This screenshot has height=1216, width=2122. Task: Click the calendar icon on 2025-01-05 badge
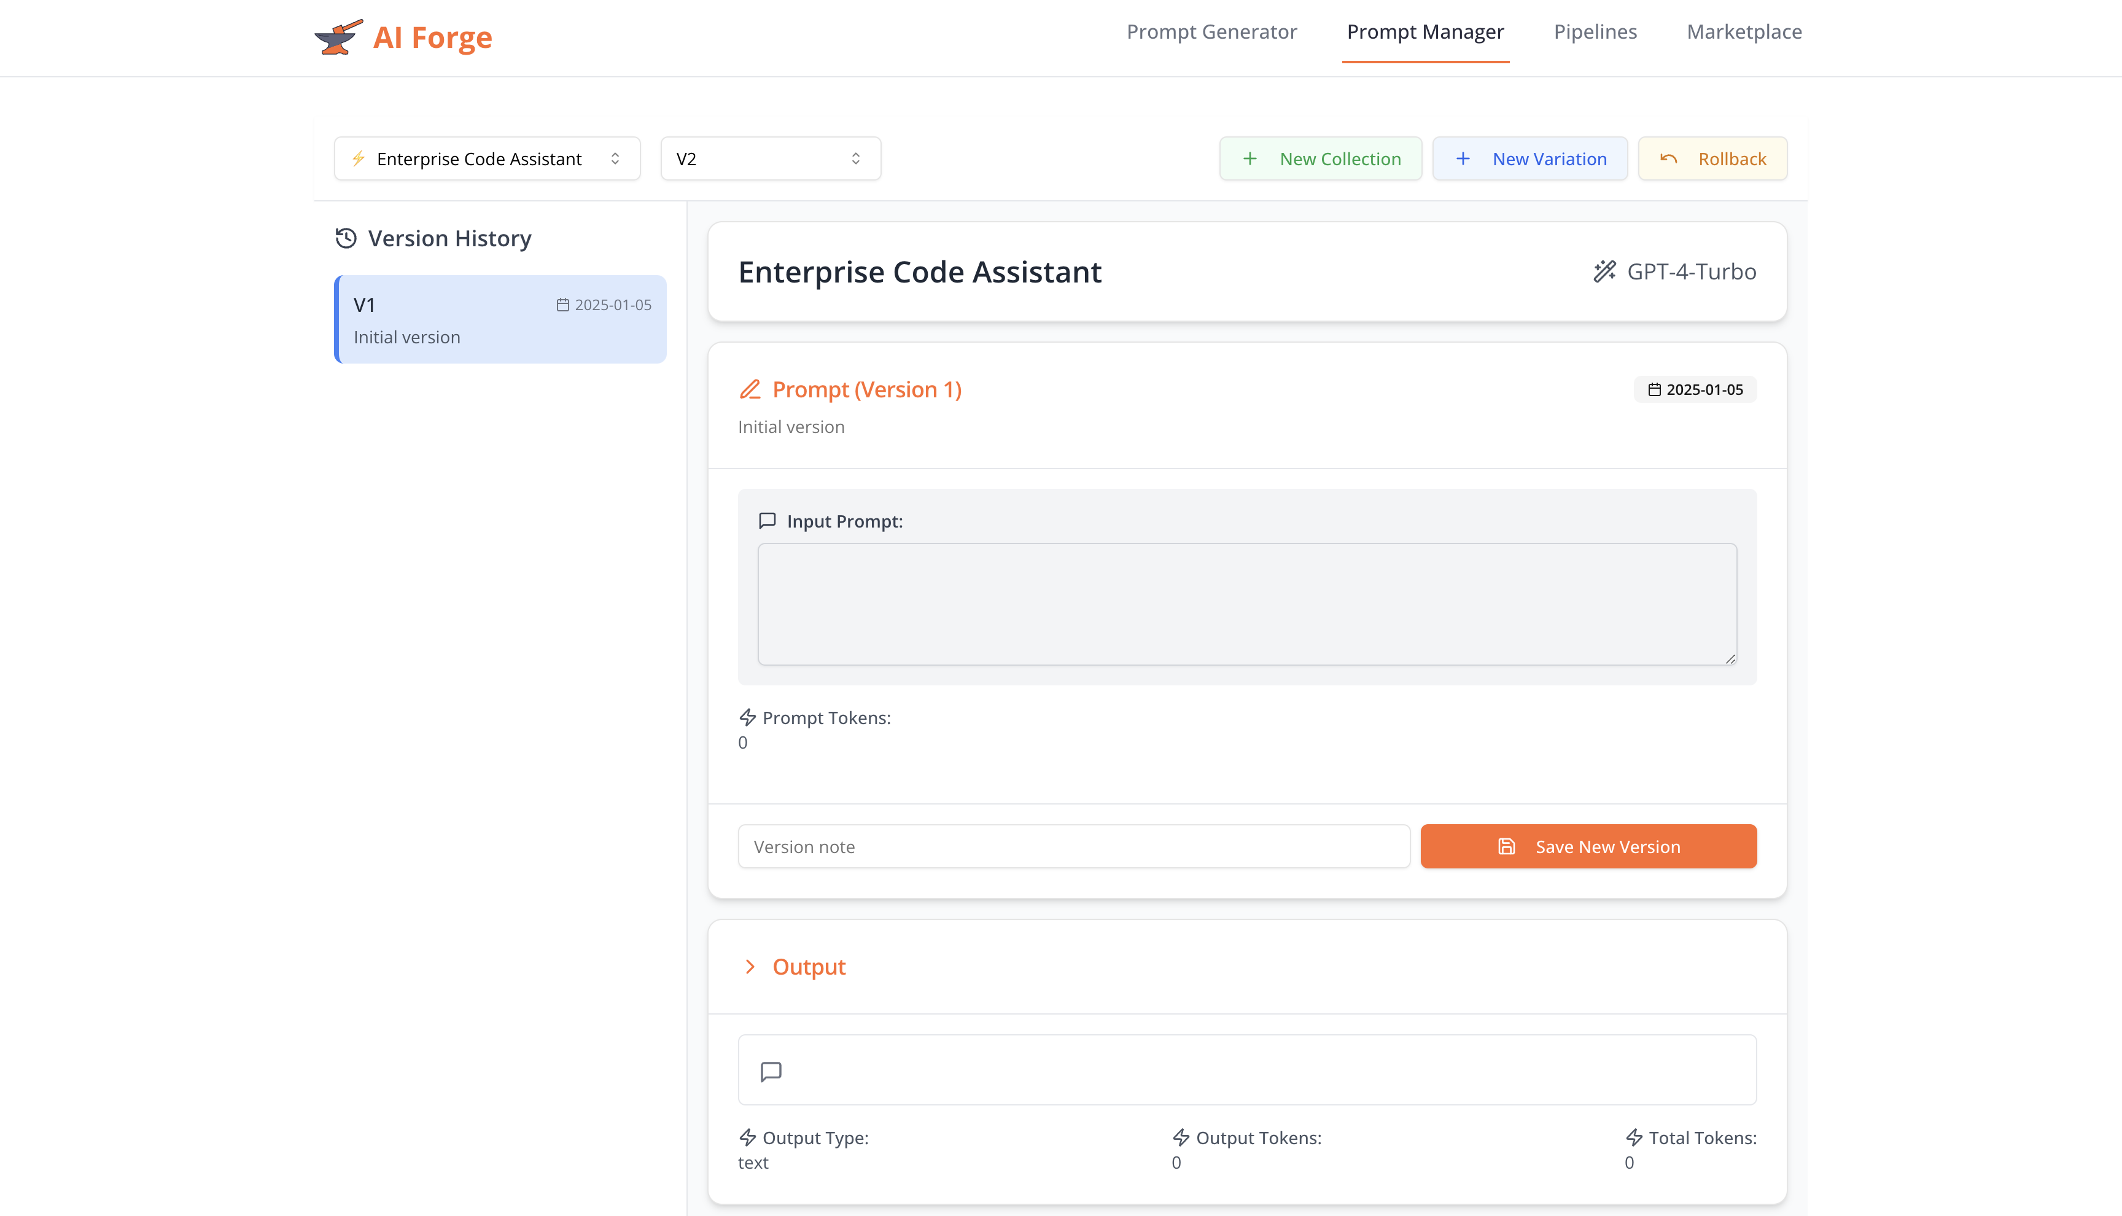[x=1654, y=389]
